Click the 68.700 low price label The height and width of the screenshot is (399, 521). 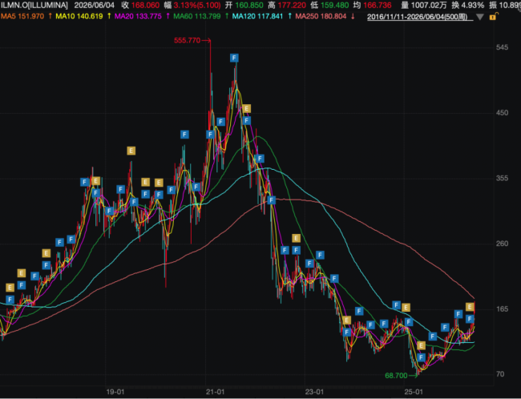pos(396,376)
